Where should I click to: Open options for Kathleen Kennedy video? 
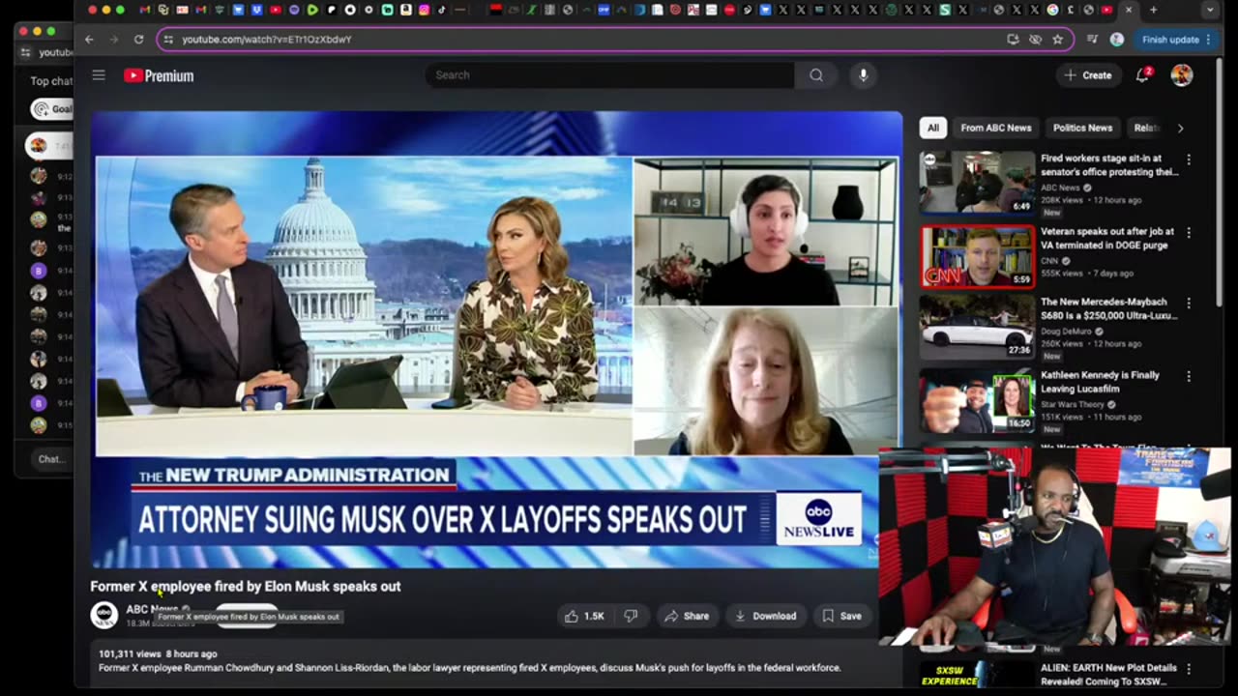(x=1189, y=376)
